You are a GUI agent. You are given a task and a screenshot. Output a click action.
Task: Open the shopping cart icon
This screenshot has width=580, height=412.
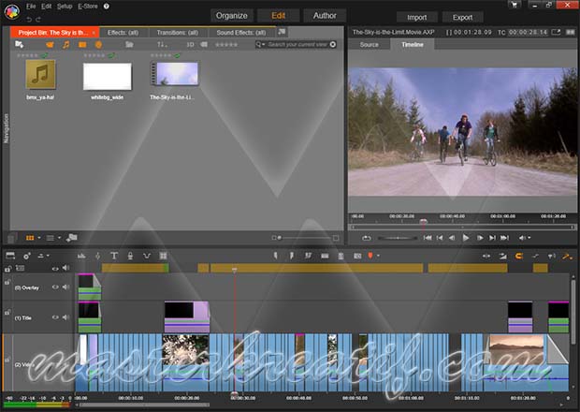coord(514,5)
